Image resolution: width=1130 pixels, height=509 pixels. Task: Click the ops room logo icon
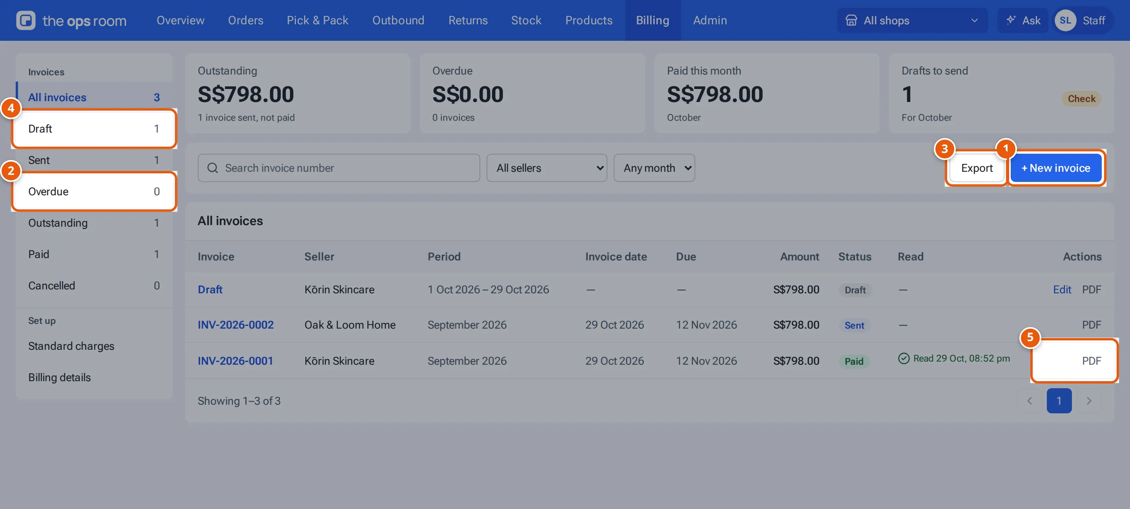point(26,21)
